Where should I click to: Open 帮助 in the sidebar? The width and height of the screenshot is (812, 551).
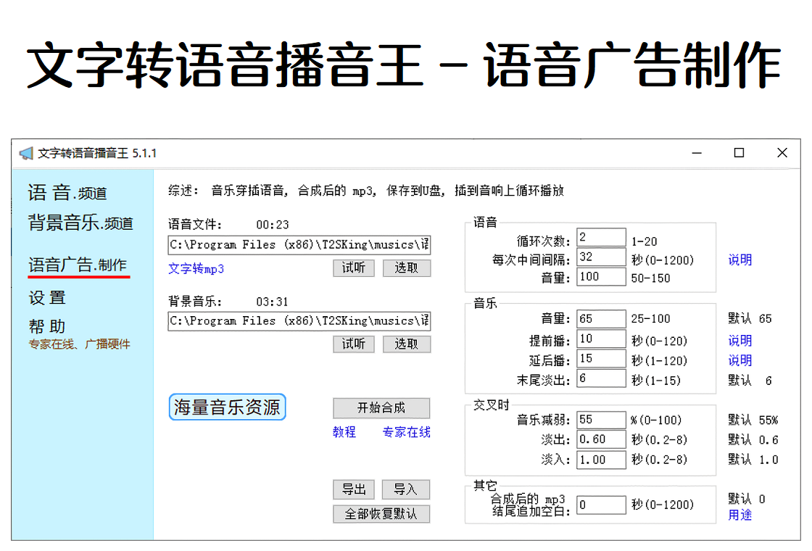pyautogui.click(x=47, y=327)
